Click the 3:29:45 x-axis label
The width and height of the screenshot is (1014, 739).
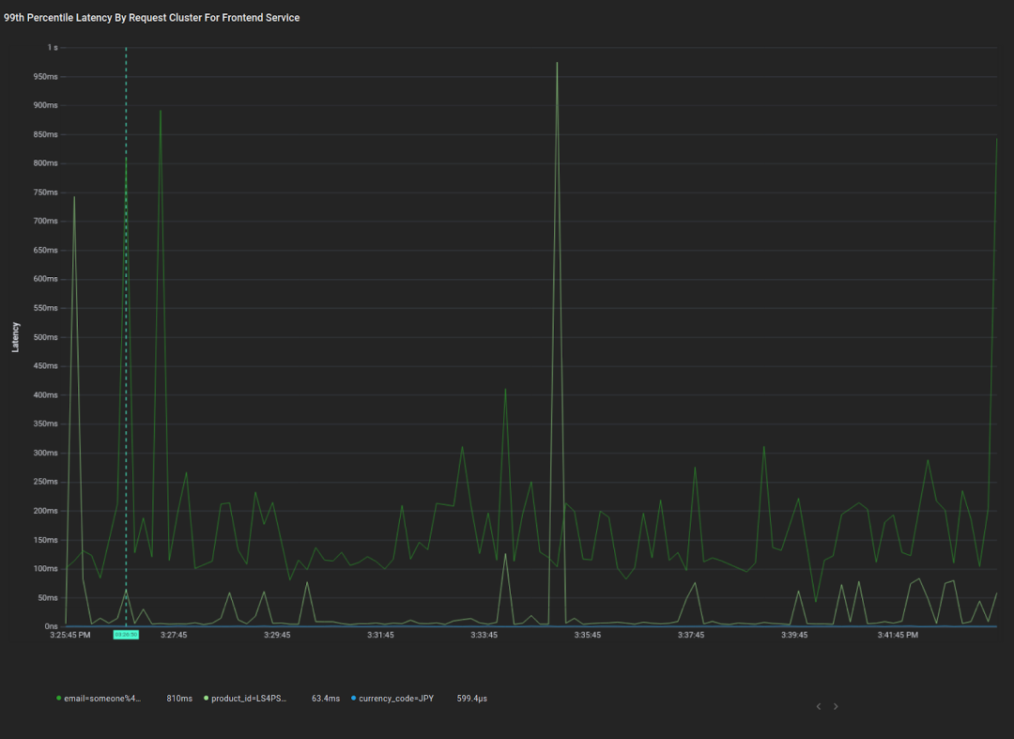pyautogui.click(x=277, y=635)
